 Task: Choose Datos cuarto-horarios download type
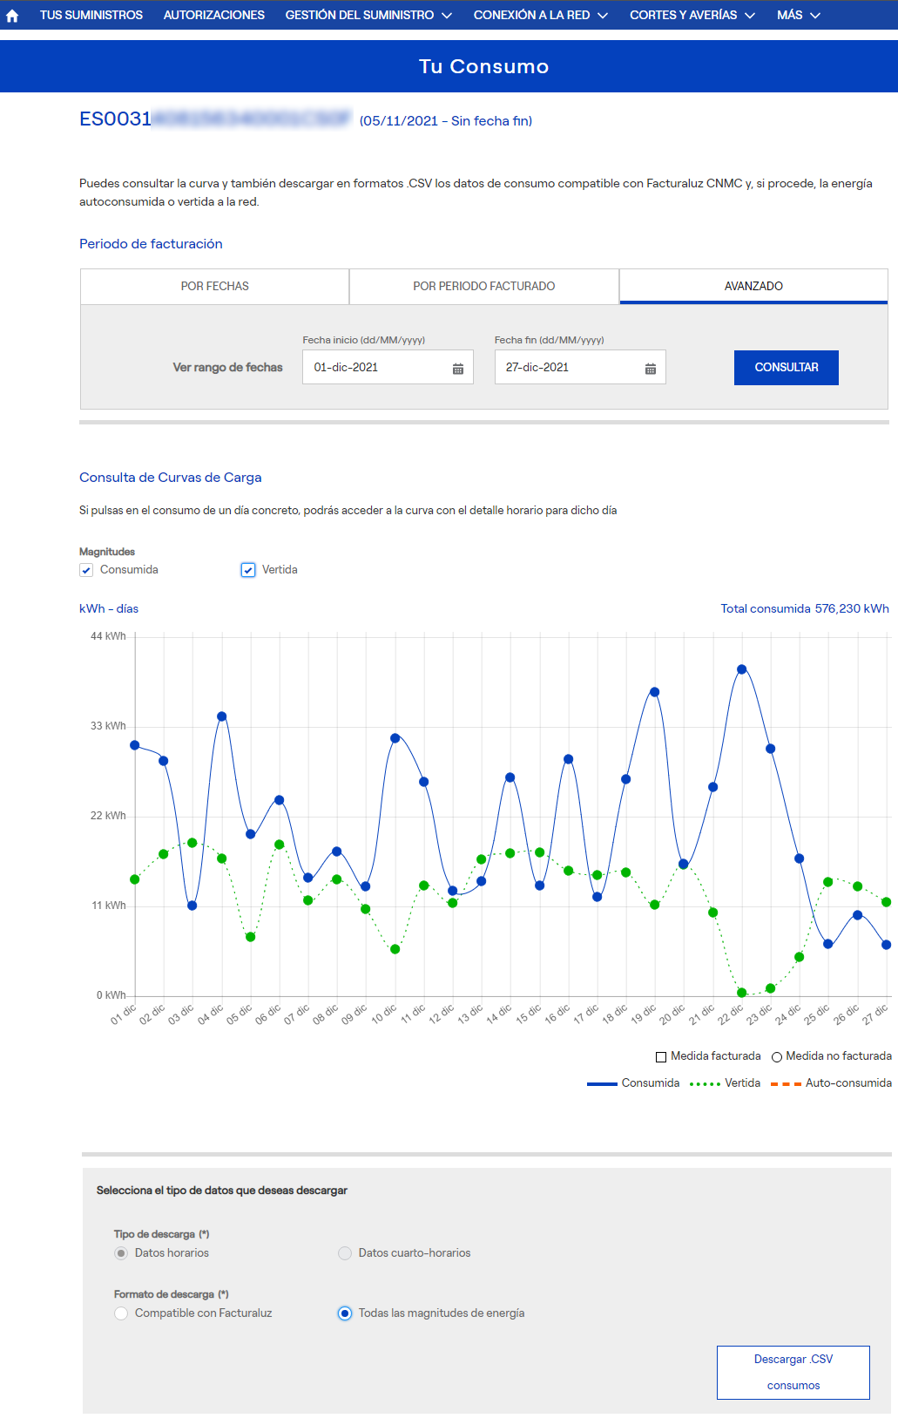[345, 1253]
